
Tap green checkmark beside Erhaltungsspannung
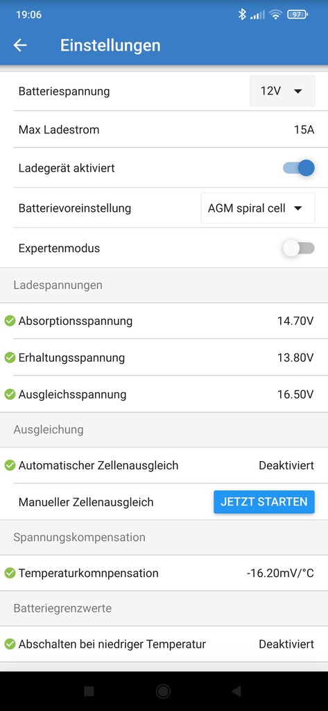pos(10,358)
